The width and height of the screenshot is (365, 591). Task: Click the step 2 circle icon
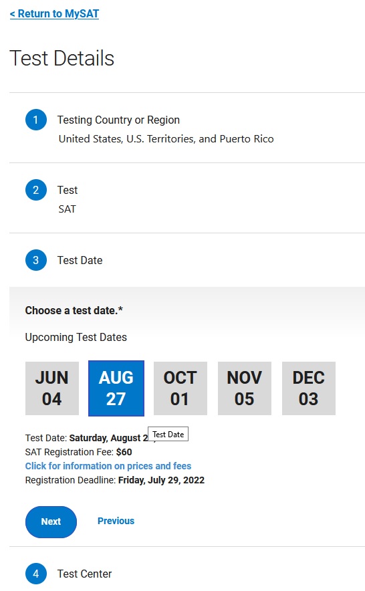36,190
